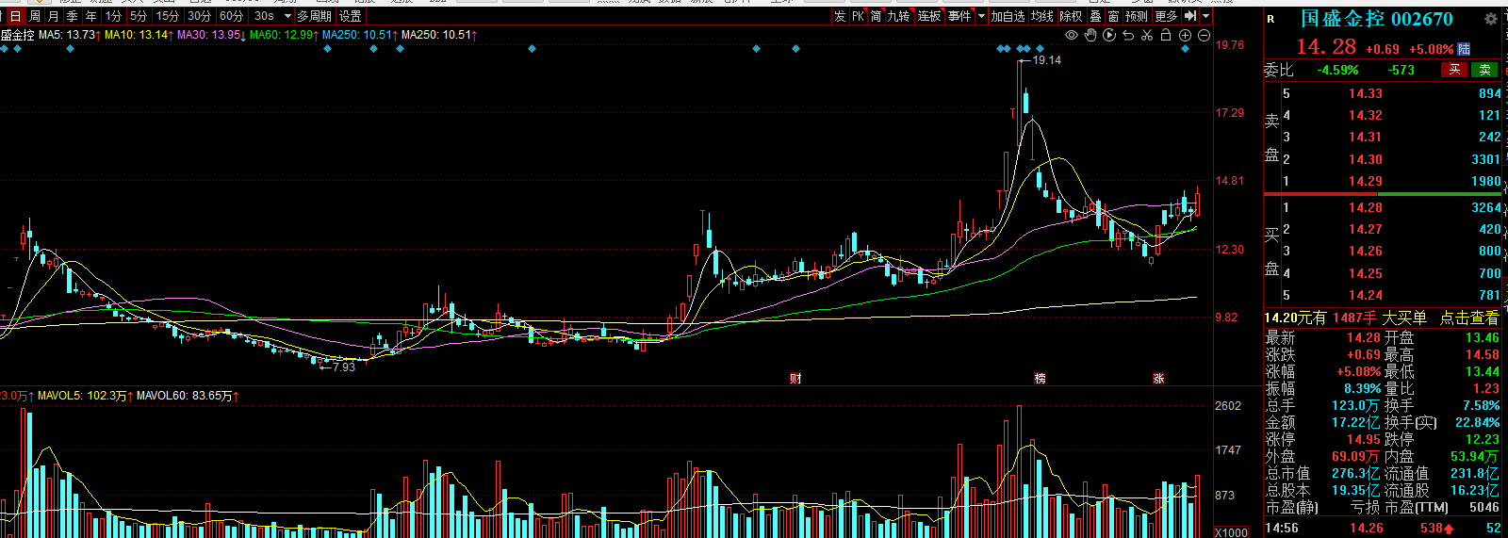Select the hand pan tool
1508x538 pixels.
[x=1090, y=35]
